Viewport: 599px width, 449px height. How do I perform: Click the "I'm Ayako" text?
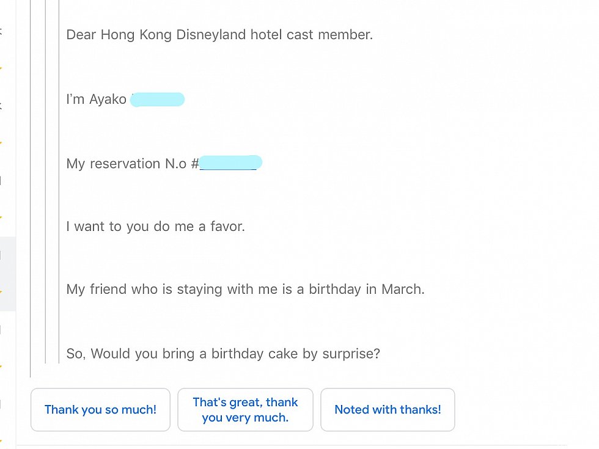(97, 99)
